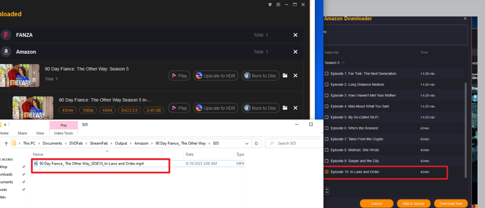Click Cancel in Amazon Downloader
The height and width of the screenshot is (208, 485).
[x=376, y=203]
